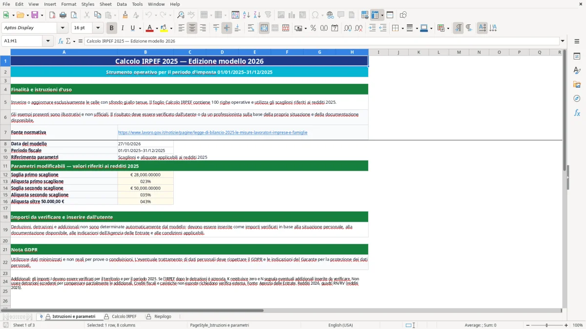Open Conditional Formatting dropdown arrow
This screenshot has height=329, width=586.
[448, 28]
